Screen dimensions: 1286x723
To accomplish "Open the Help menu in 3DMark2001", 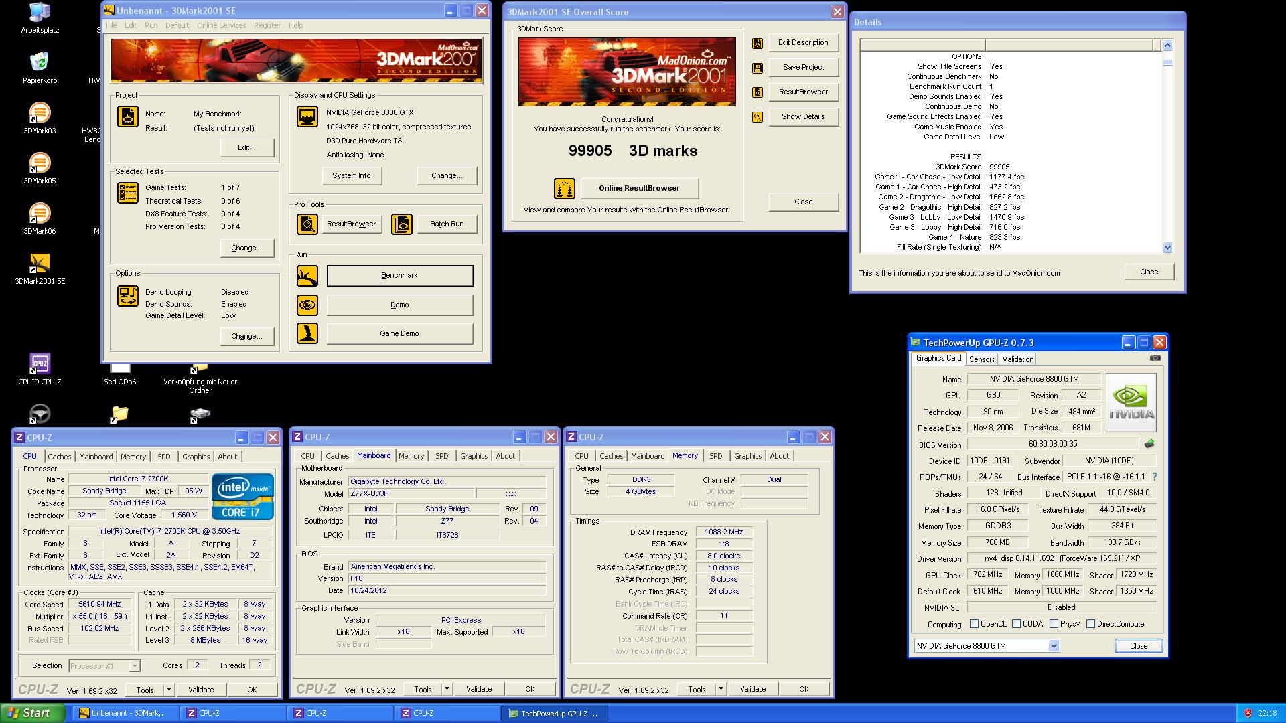I will coord(295,25).
